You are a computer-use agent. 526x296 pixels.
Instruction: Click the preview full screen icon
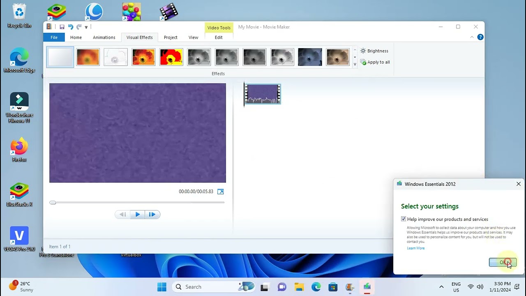(x=220, y=192)
